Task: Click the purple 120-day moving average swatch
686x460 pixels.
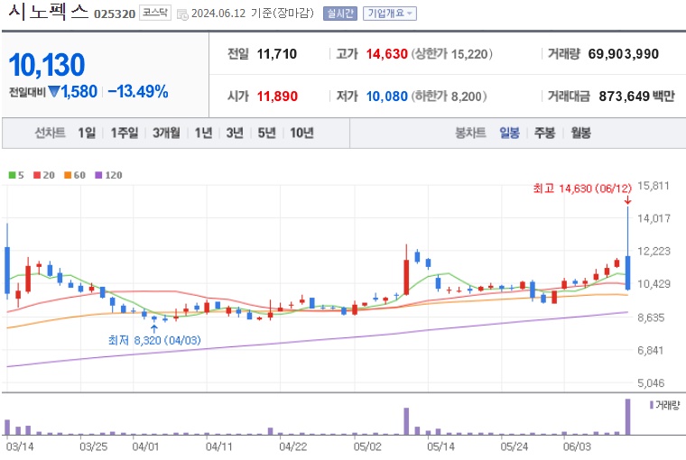Action: 98,175
